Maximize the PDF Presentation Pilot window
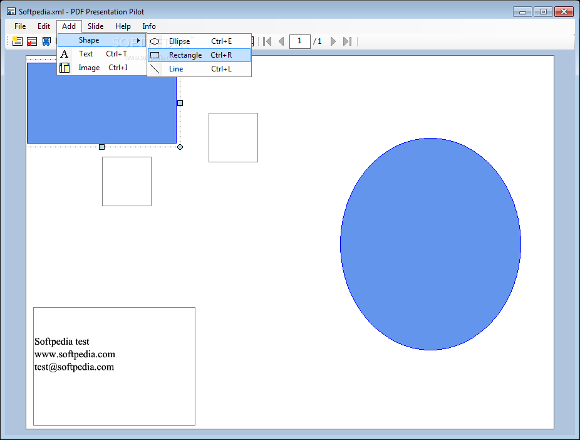The height and width of the screenshot is (440, 580). pyautogui.click(x=543, y=12)
